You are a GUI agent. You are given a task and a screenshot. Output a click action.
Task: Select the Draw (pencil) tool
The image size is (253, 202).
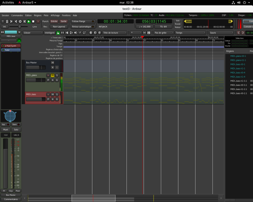tap(80, 33)
